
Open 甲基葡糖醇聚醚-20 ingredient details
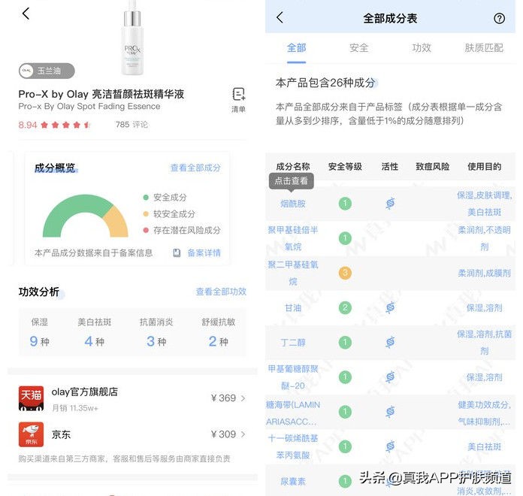click(293, 377)
